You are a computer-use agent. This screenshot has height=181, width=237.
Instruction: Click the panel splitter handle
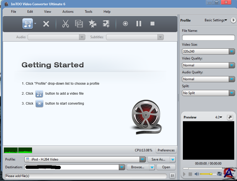pyautogui.click(x=178, y=98)
